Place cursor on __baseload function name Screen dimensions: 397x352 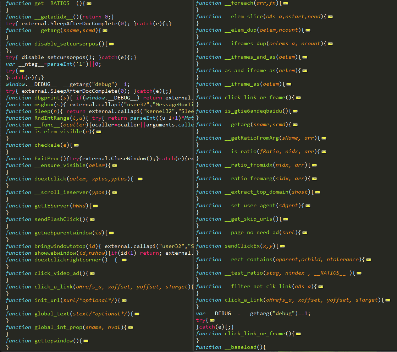tap(241, 347)
